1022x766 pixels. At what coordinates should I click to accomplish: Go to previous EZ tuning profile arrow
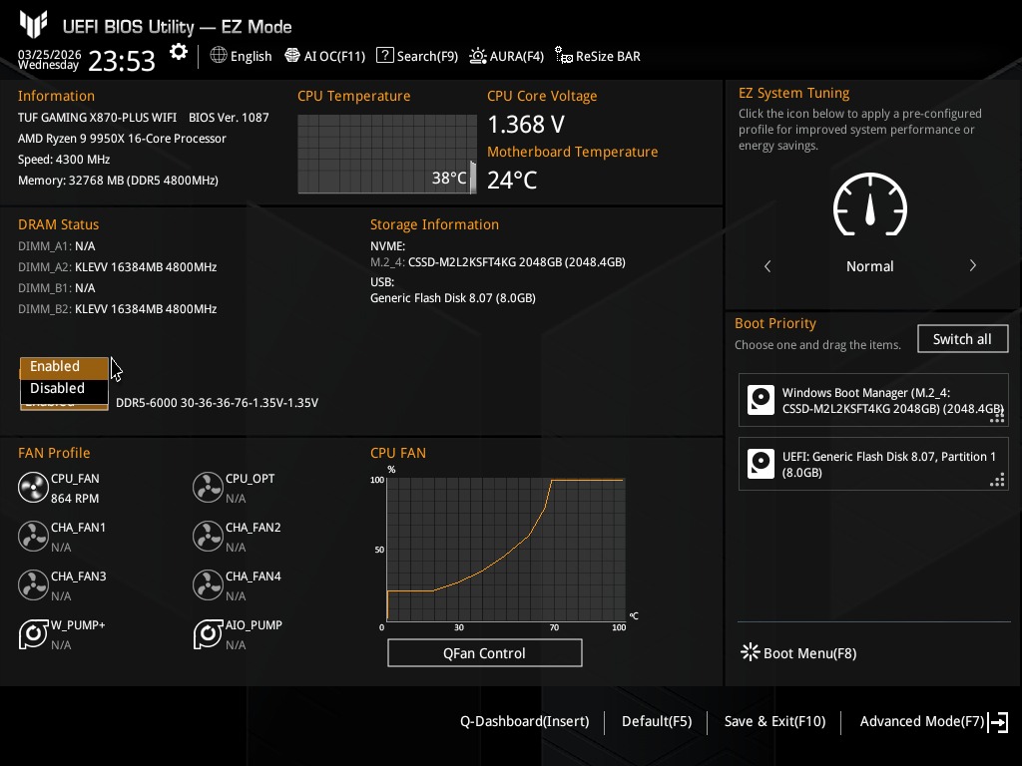point(767,265)
